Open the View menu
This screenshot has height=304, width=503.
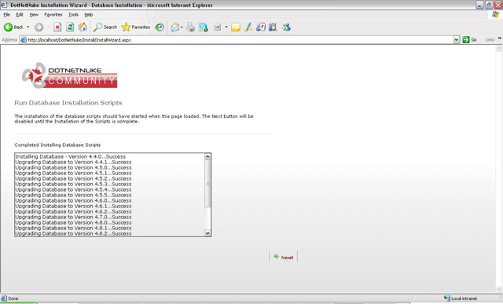(34, 15)
